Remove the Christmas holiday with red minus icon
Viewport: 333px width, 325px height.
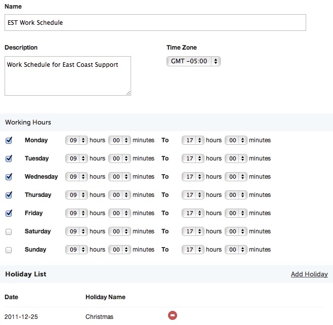[x=172, y=316]
